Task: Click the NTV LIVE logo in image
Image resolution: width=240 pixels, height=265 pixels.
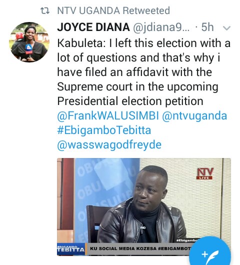Action: pyautogui.click(x=205, y=173)
